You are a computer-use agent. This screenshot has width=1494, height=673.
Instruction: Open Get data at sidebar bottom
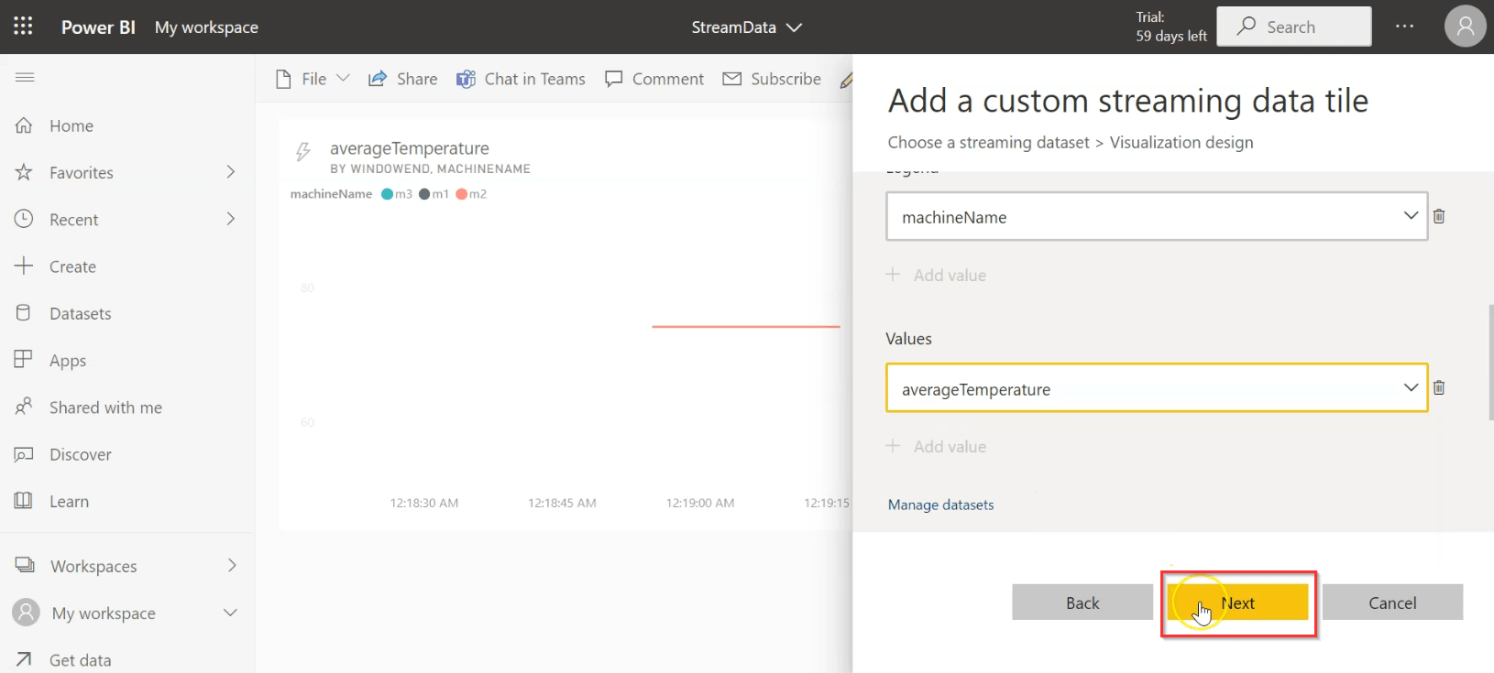coord(80,660)
